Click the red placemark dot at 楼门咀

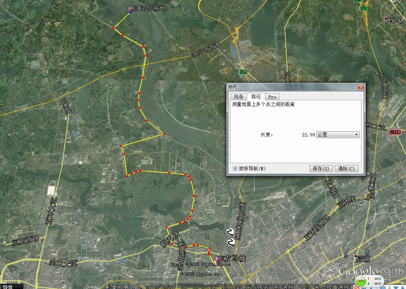(x=386, y=18)
